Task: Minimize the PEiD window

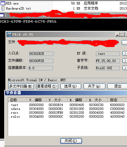Action: pos(117,34)
